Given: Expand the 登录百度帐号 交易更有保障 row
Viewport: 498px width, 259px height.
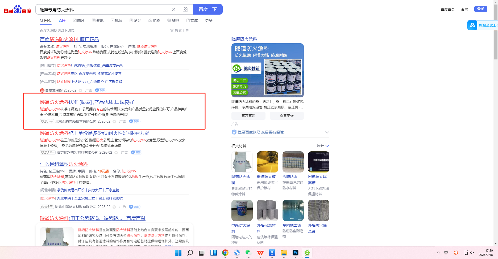Looking at the screenshot, I should click(327, 132).
